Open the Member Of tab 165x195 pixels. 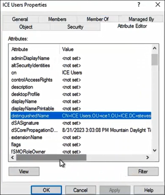(98, 19)
